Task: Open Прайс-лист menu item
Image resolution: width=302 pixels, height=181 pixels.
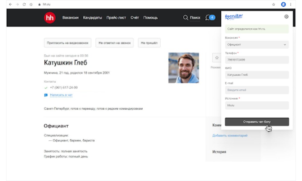Action: click(116, 18)
